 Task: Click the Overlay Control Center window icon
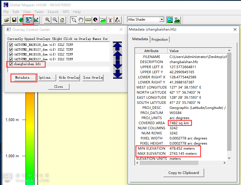[x=9, y=29]
